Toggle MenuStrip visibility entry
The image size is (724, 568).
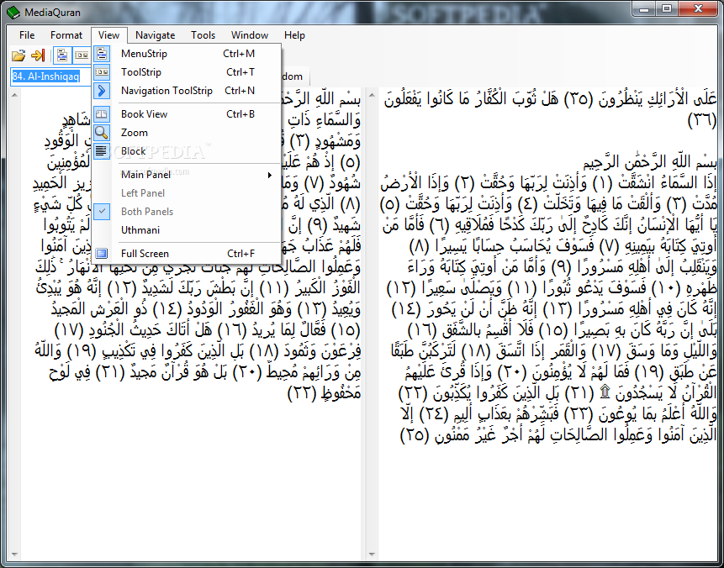[x=188, y=54]
